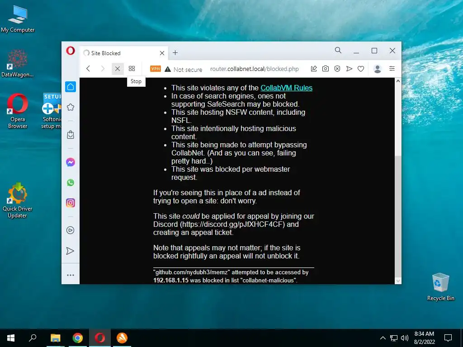Expand hidden system tray icons
The image size is (463, 347).
[383, 338]
